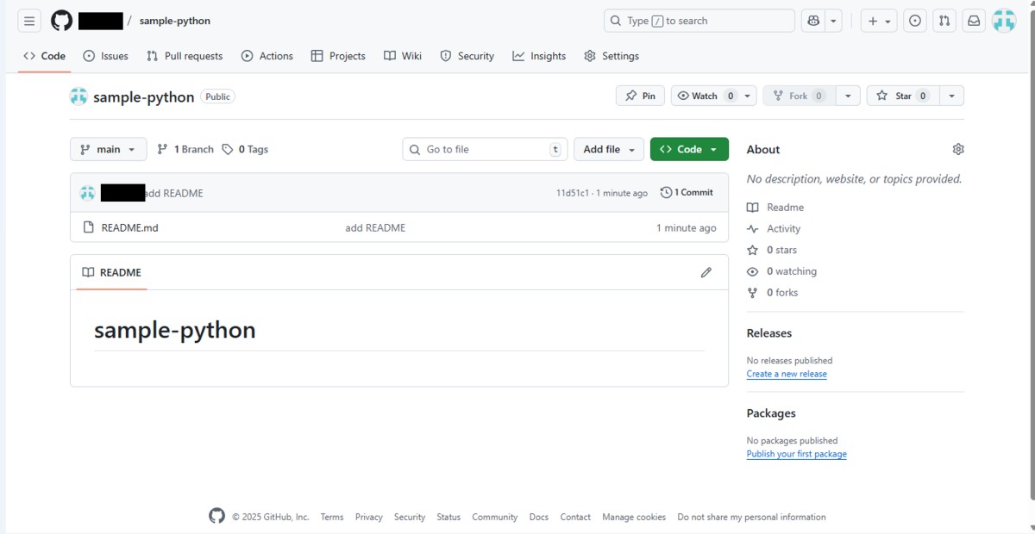1035x534 pixels.
Task: Pin the sample-python repository
Action: (640, 95)
